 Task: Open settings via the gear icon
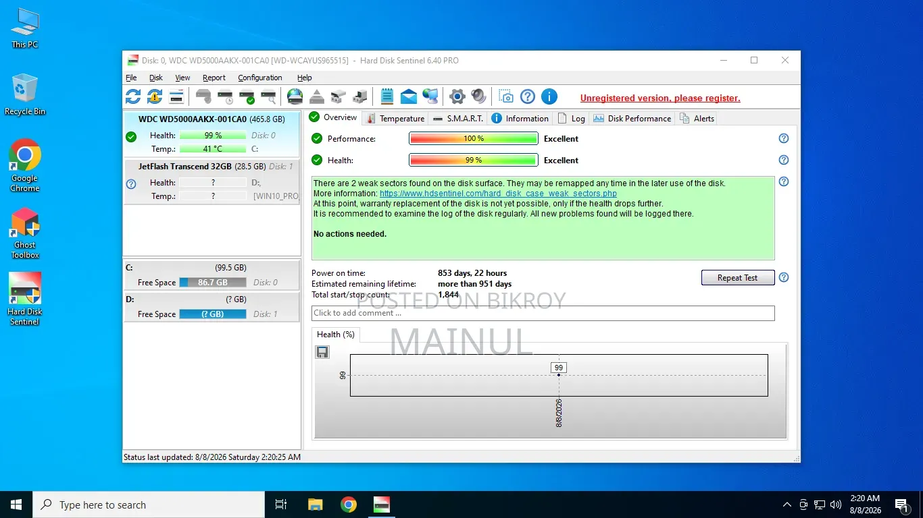(457, 96)
